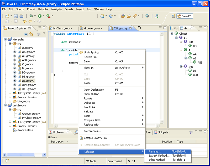Open the Project Explorer view menu arrow
This screenshot has width=210, height=166.
click(x=44, y=34)
